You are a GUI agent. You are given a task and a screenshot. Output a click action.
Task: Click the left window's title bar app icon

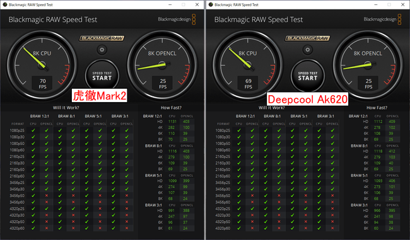pyautogui.click(x=5, y=4)
